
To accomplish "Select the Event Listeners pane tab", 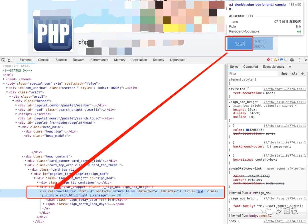I will coord(273,67).
